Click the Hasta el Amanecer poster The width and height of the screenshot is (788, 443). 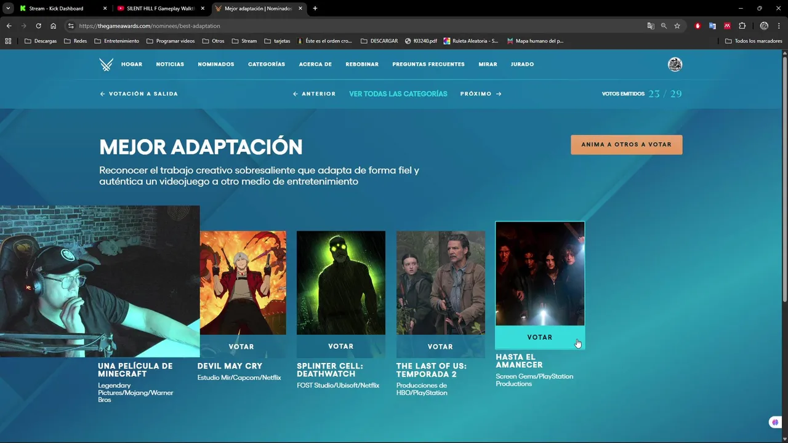click(540, 274)
